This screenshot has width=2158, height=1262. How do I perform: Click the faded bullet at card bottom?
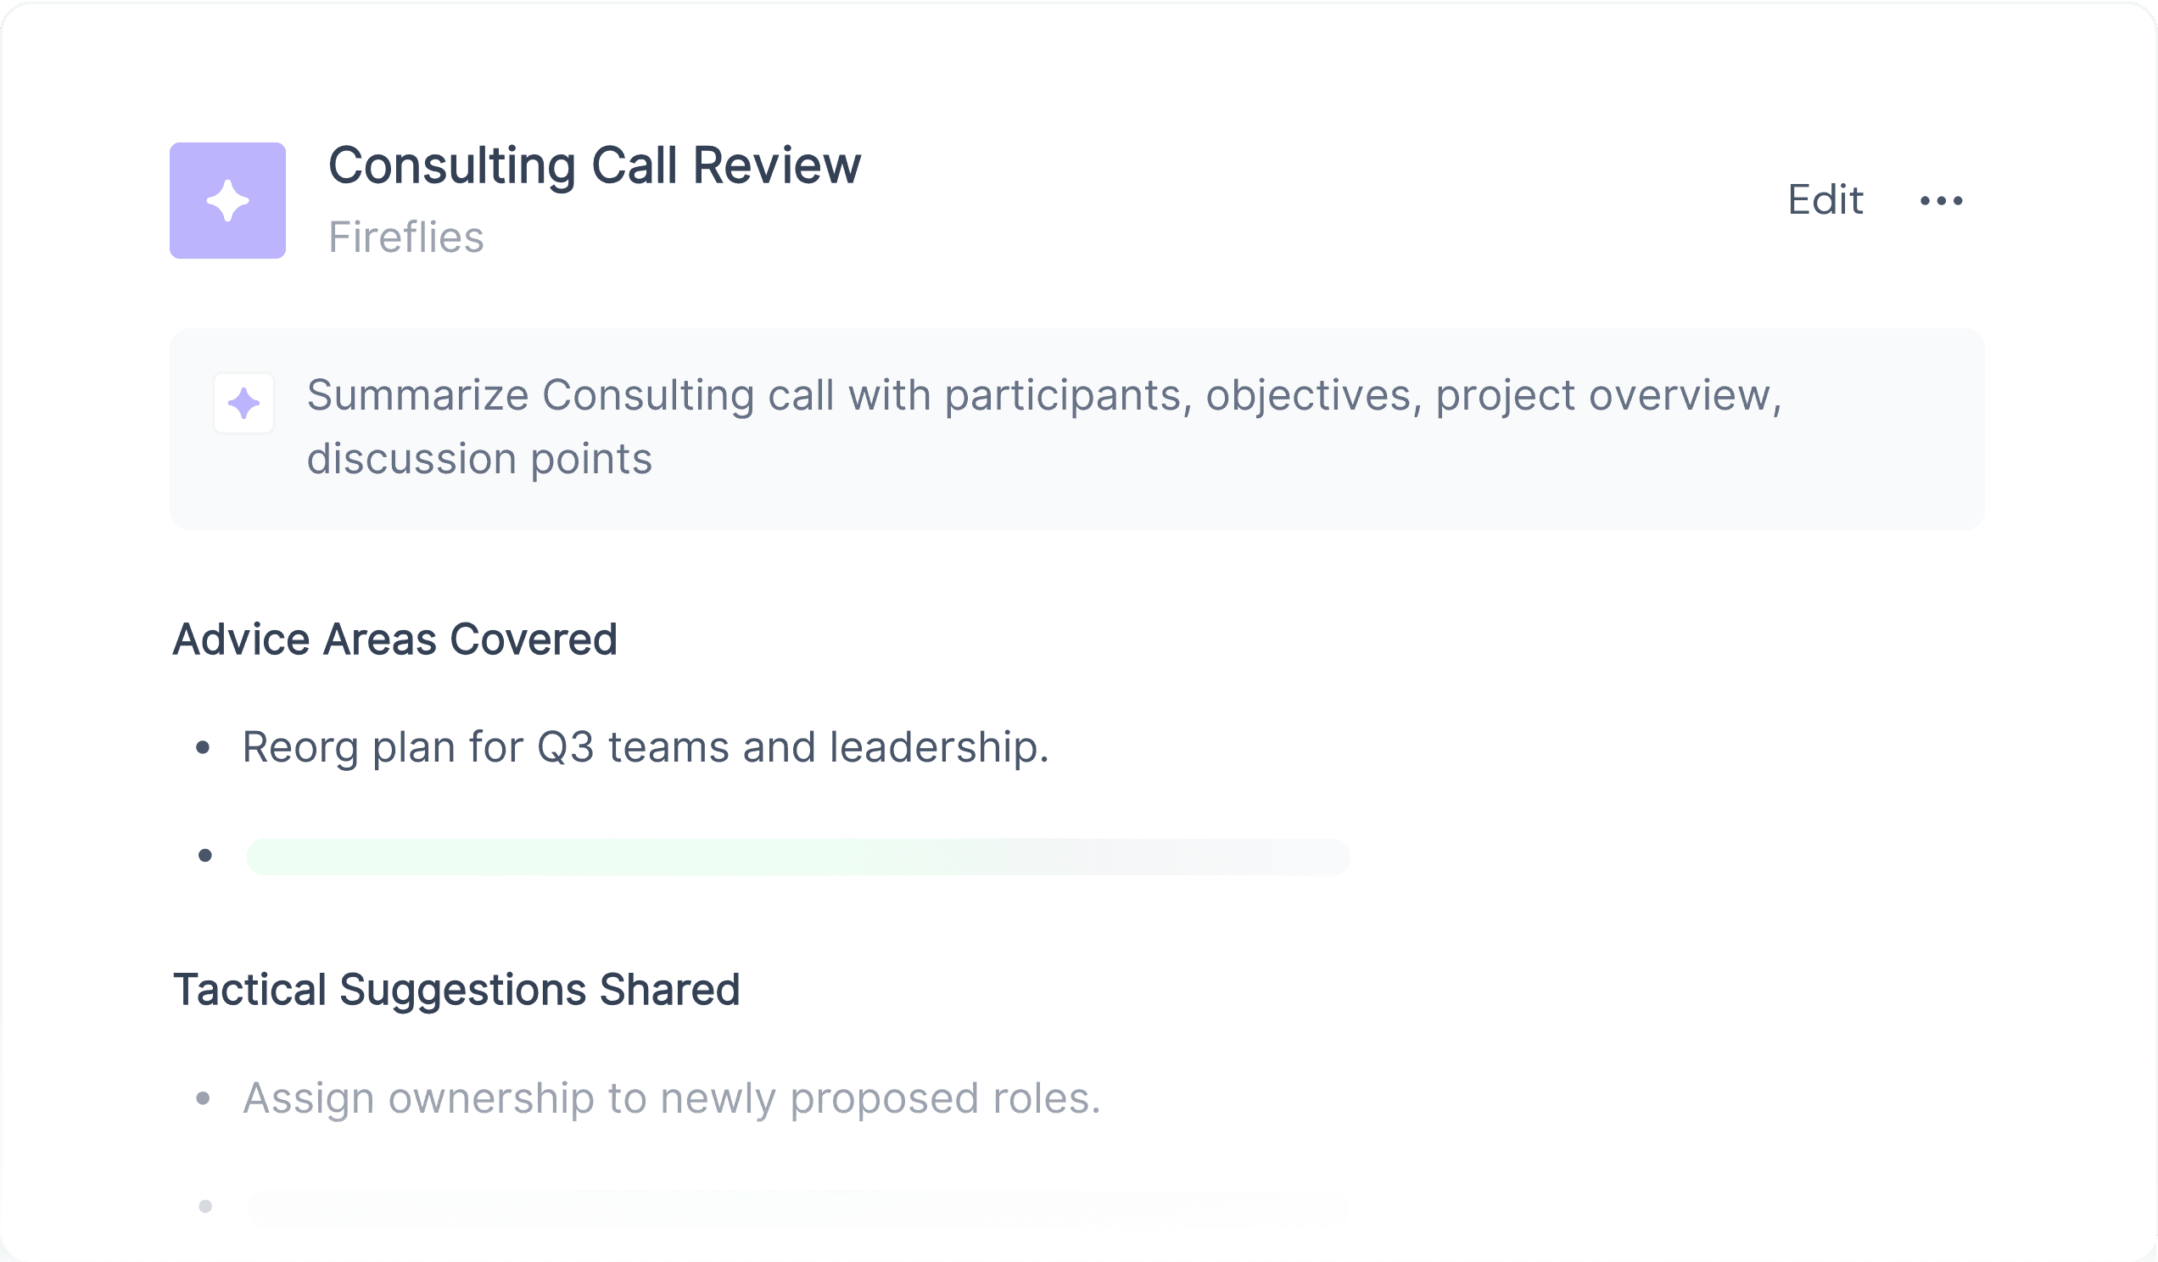pyautogui.click(x=204, y=1206)
